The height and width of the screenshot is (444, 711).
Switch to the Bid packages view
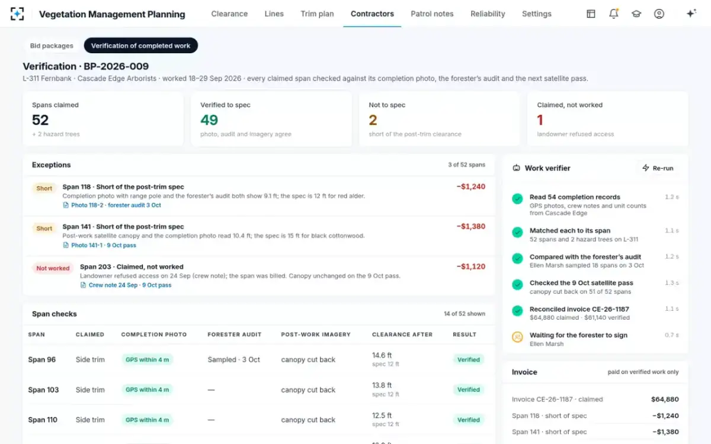[x=52, y=46]
